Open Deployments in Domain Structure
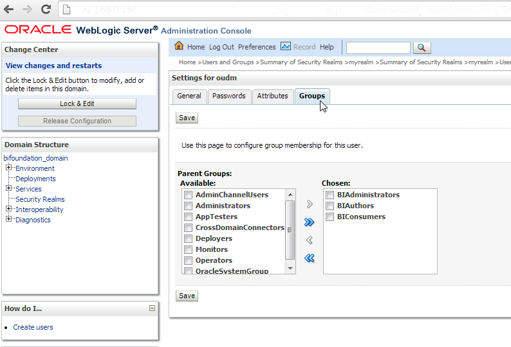511x347 pixels. click(35, 179)
